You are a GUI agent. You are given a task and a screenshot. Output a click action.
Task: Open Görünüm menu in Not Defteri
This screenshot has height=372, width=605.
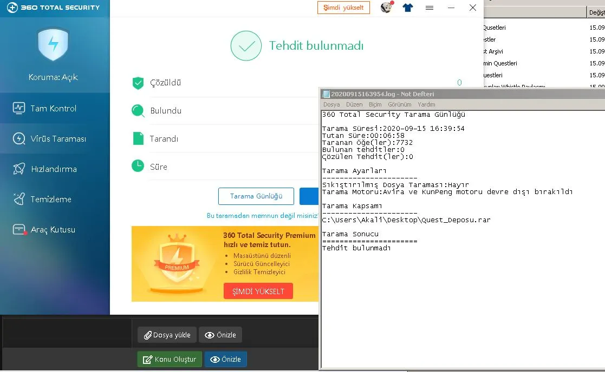pyautogui.click(x=400, y=104)
